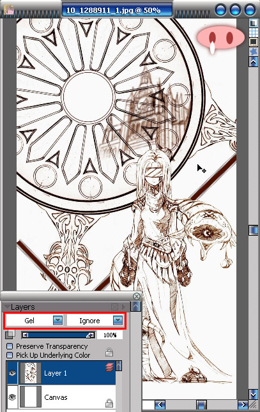Toggle the grid overlay icon

pyautogui.click(x=254, y=33)
